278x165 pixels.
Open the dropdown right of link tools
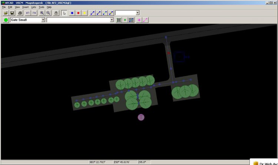point(138,13)
